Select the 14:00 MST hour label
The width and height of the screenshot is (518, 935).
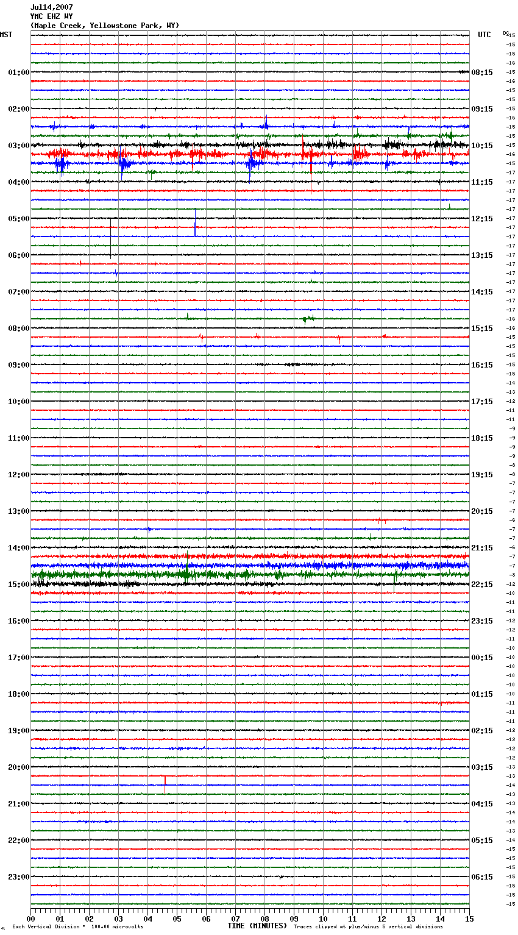pos(19,548)
